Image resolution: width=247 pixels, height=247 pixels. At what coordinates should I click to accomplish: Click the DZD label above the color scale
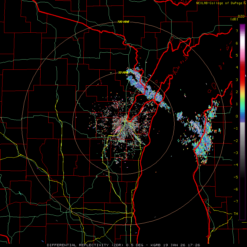coord(241,16)
